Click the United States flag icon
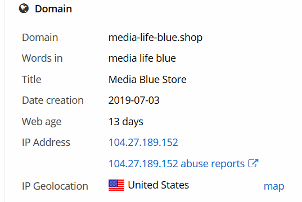This screenshot has width=302, height=202. pos(116,185)
